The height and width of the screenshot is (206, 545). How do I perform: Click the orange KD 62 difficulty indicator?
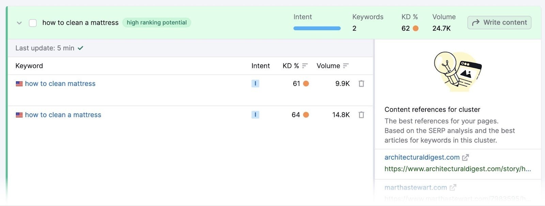(x=416, y=29)
